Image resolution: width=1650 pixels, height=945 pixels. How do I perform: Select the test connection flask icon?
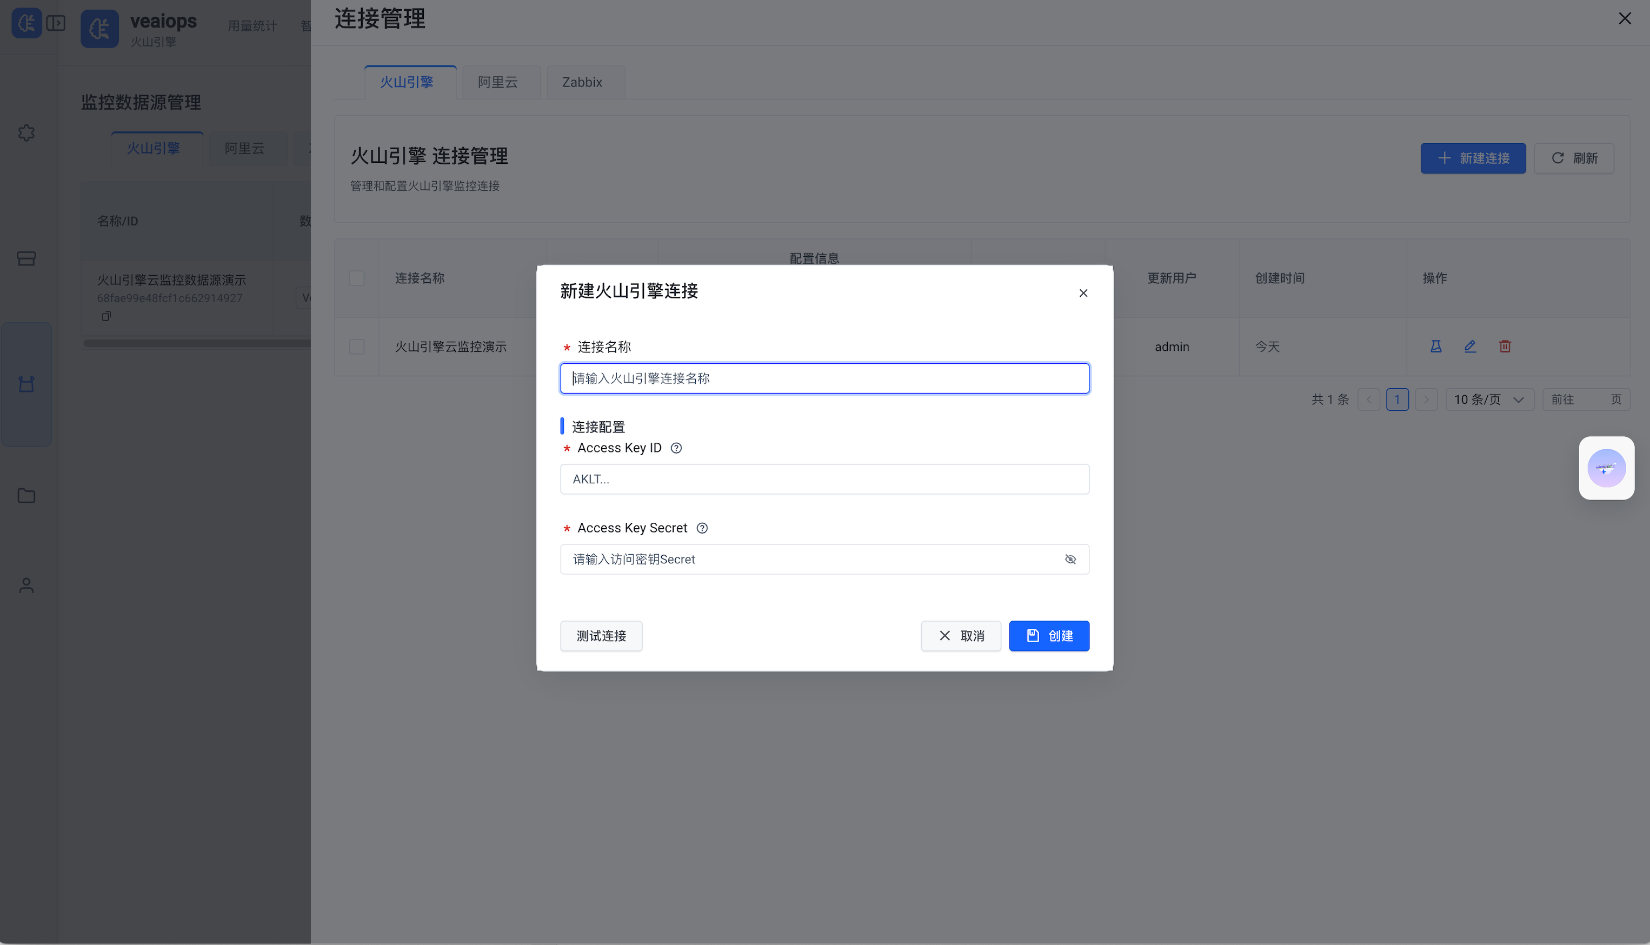1435,346
